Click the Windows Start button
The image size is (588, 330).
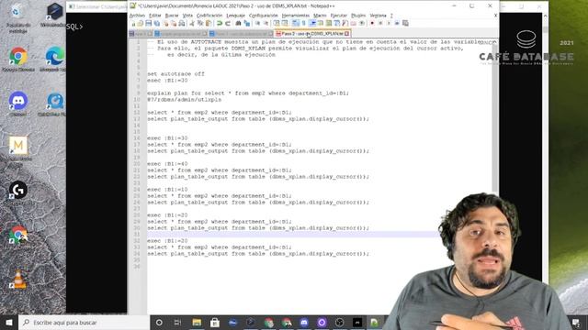point(9,322)
